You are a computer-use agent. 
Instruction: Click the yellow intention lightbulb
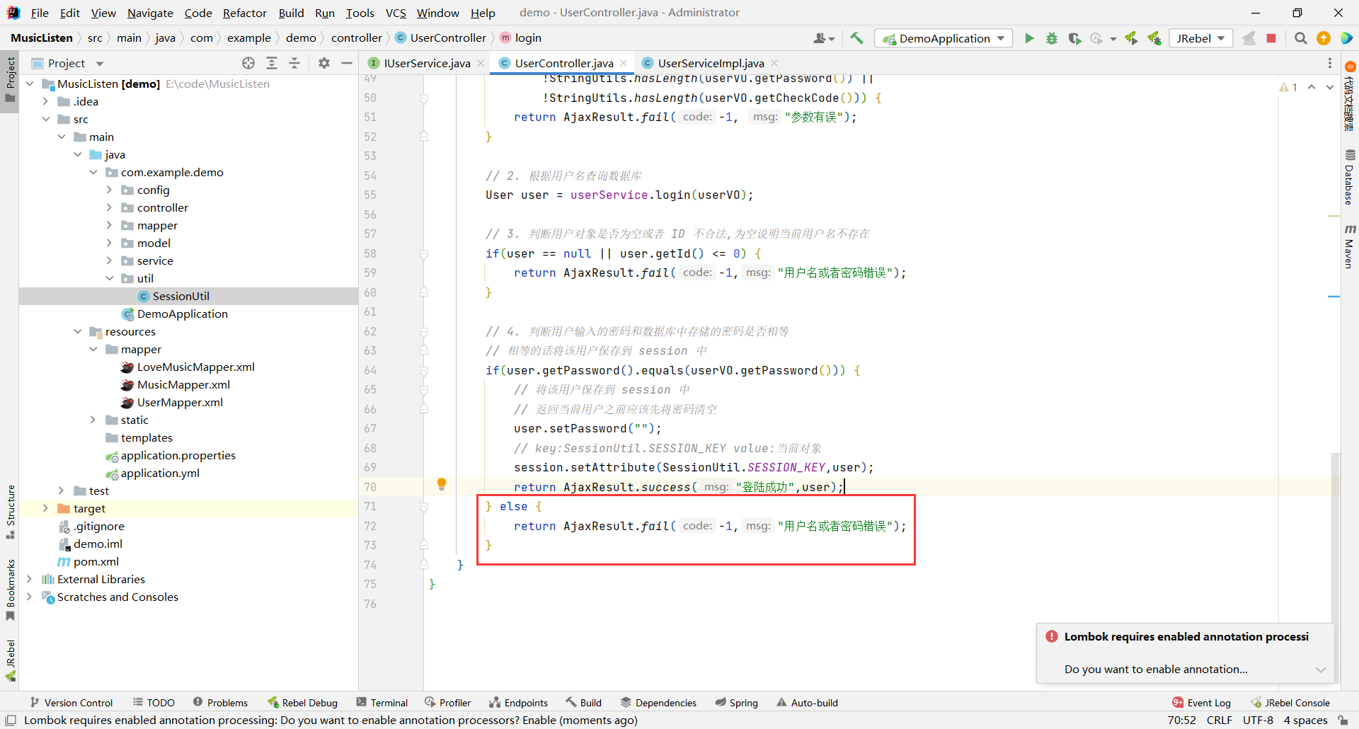pos(442,484)
